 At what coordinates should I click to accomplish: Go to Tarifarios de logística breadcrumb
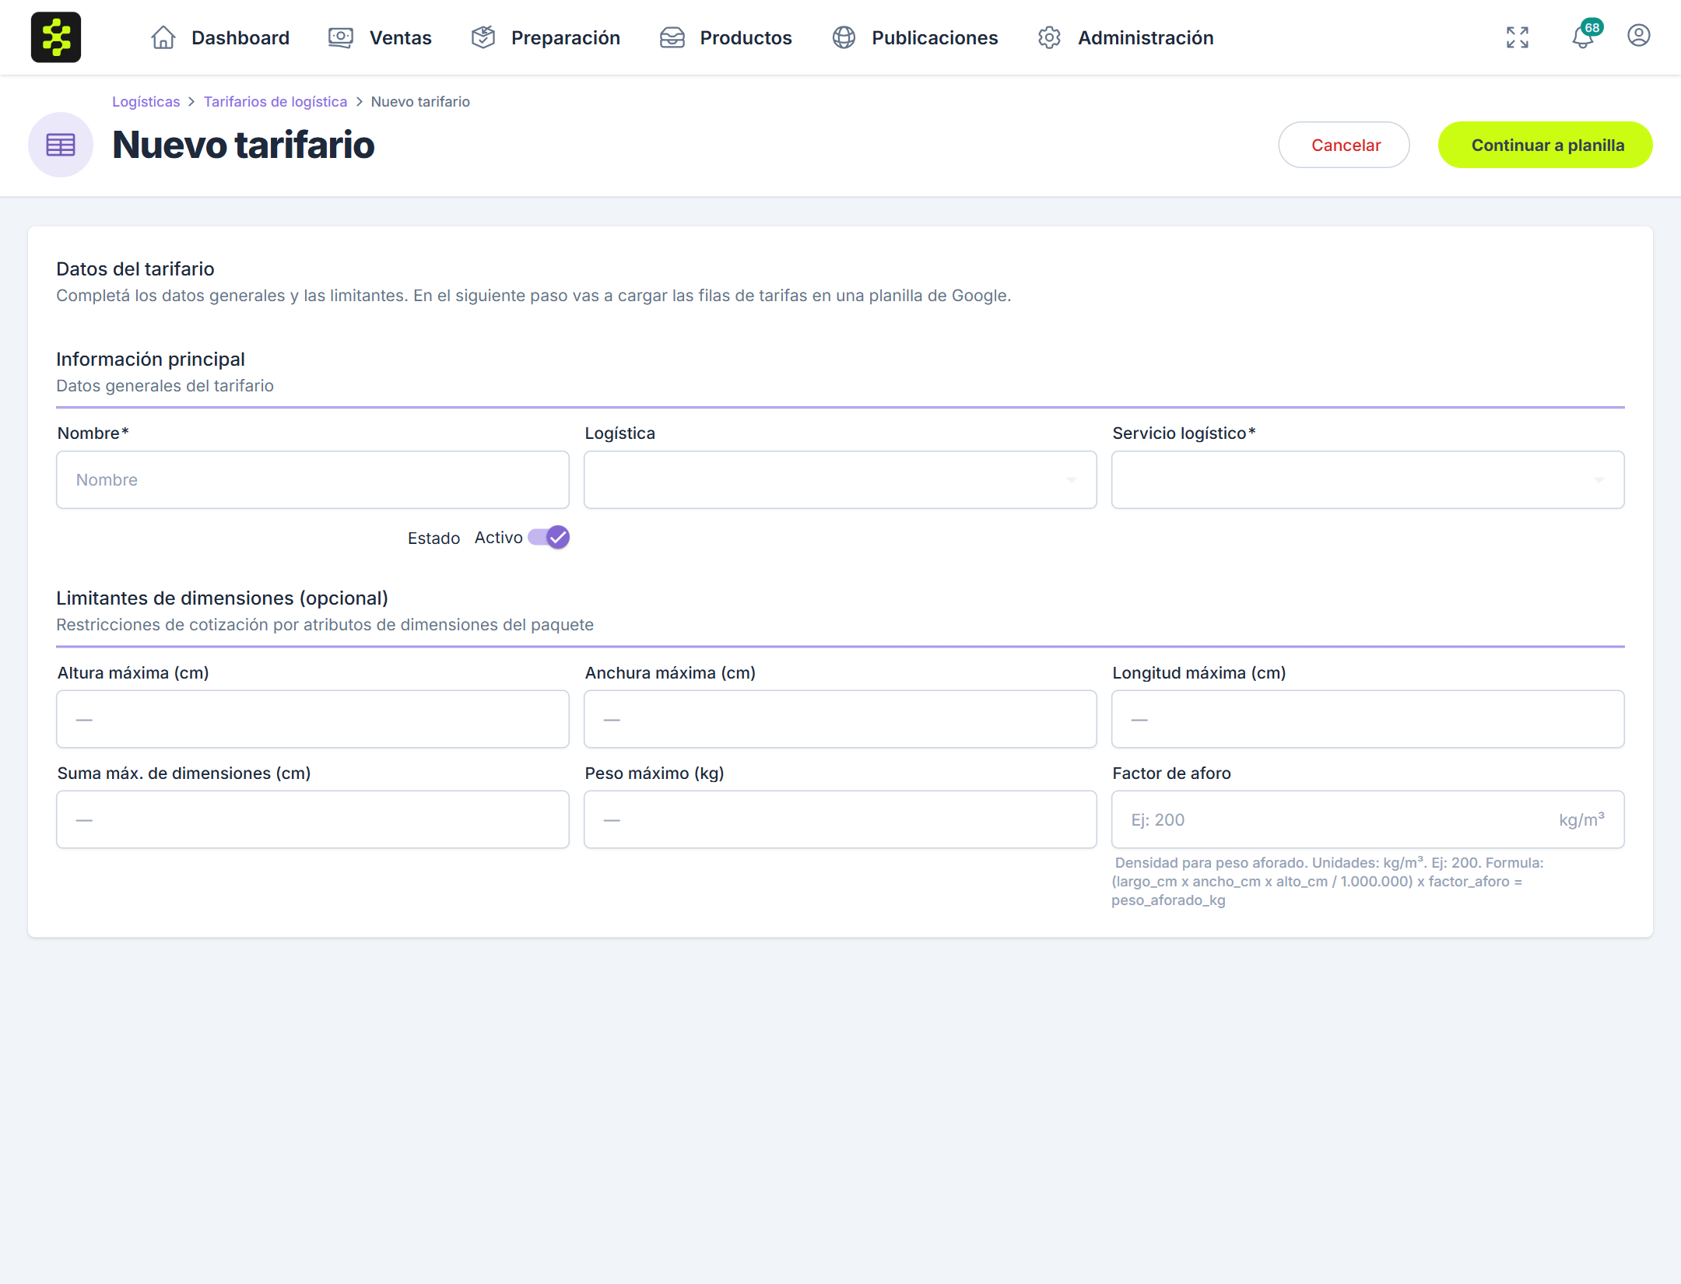[275, 102]
